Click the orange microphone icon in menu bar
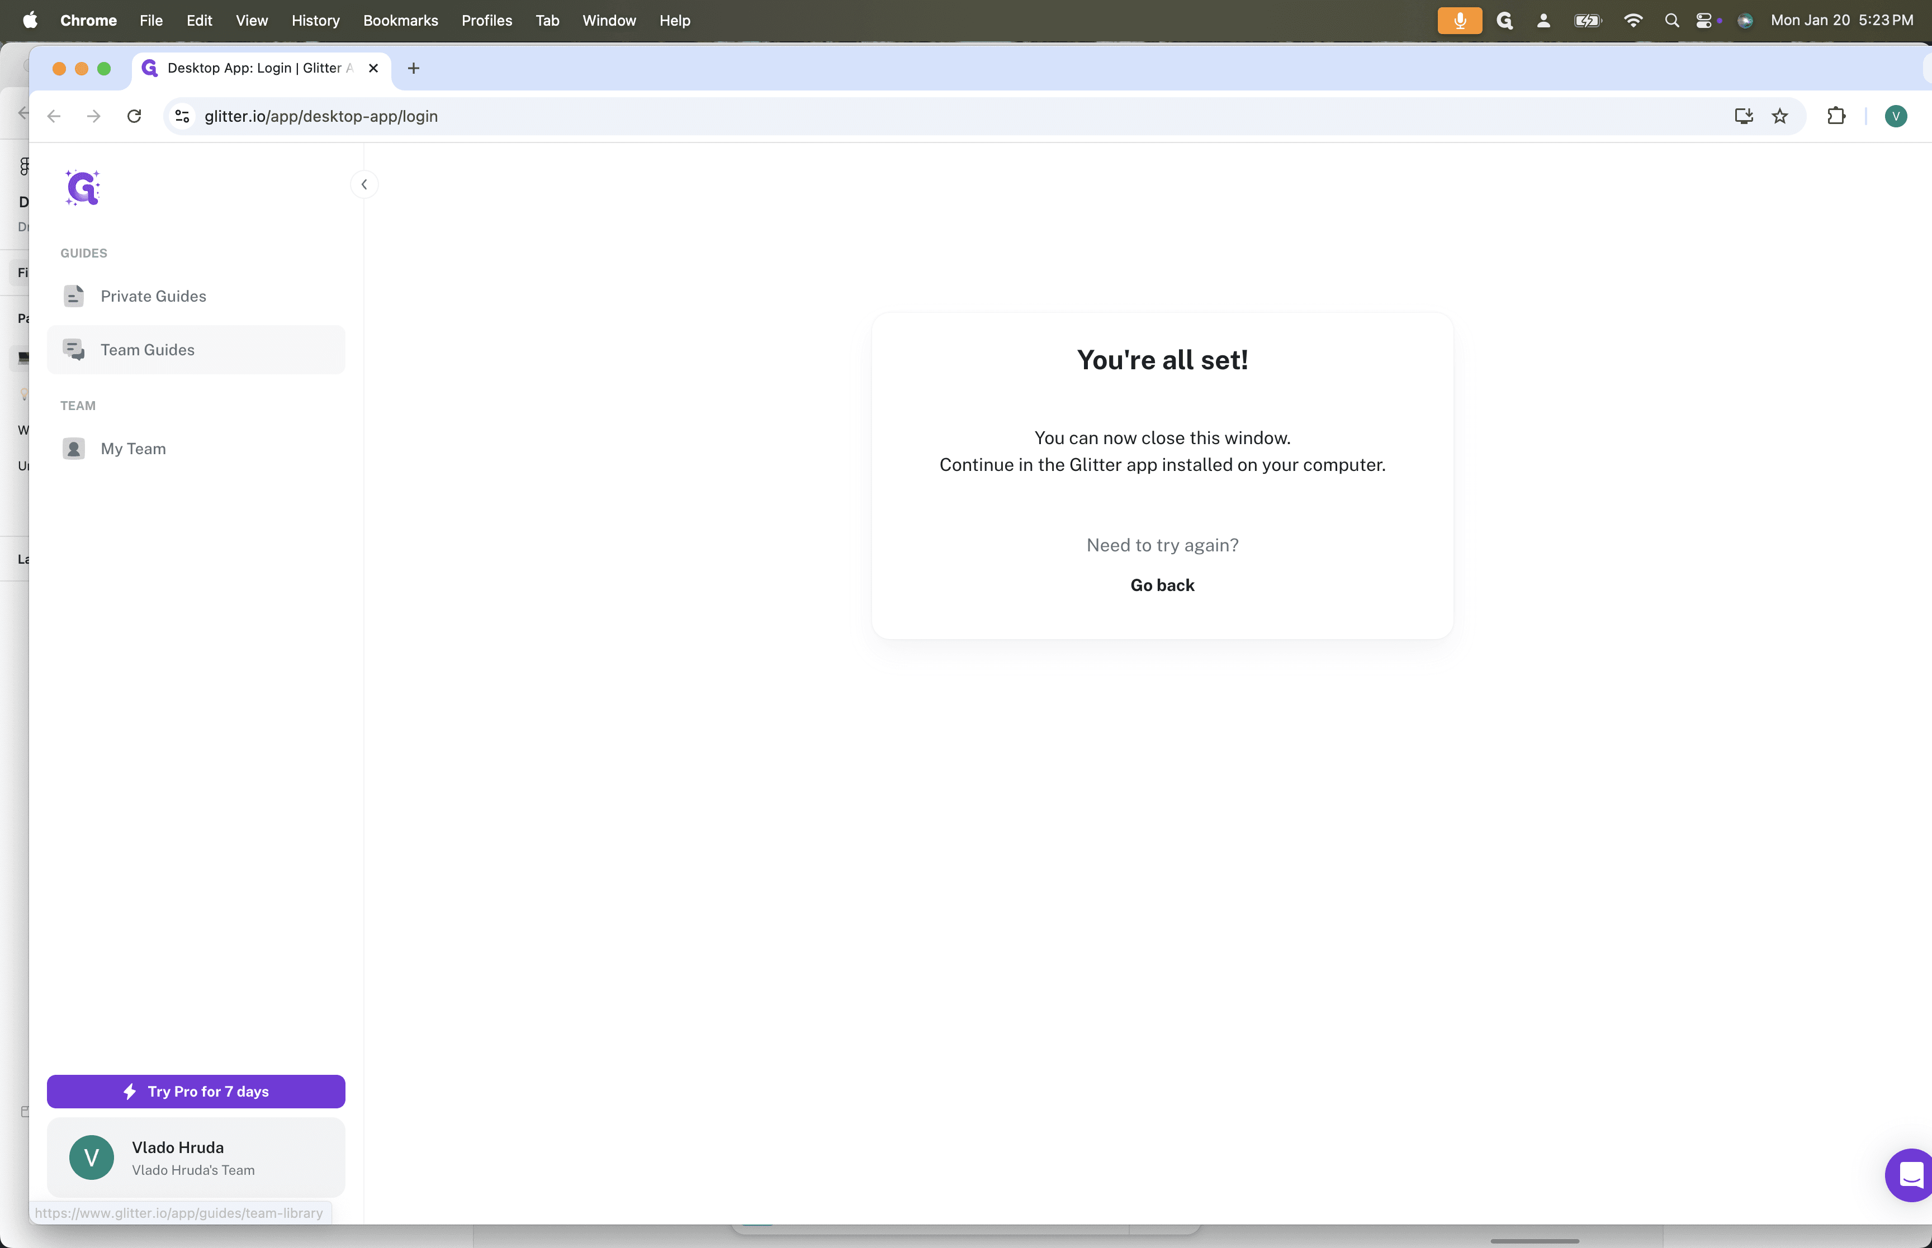This screenshot has width=1932, height=1248. 1459,20
